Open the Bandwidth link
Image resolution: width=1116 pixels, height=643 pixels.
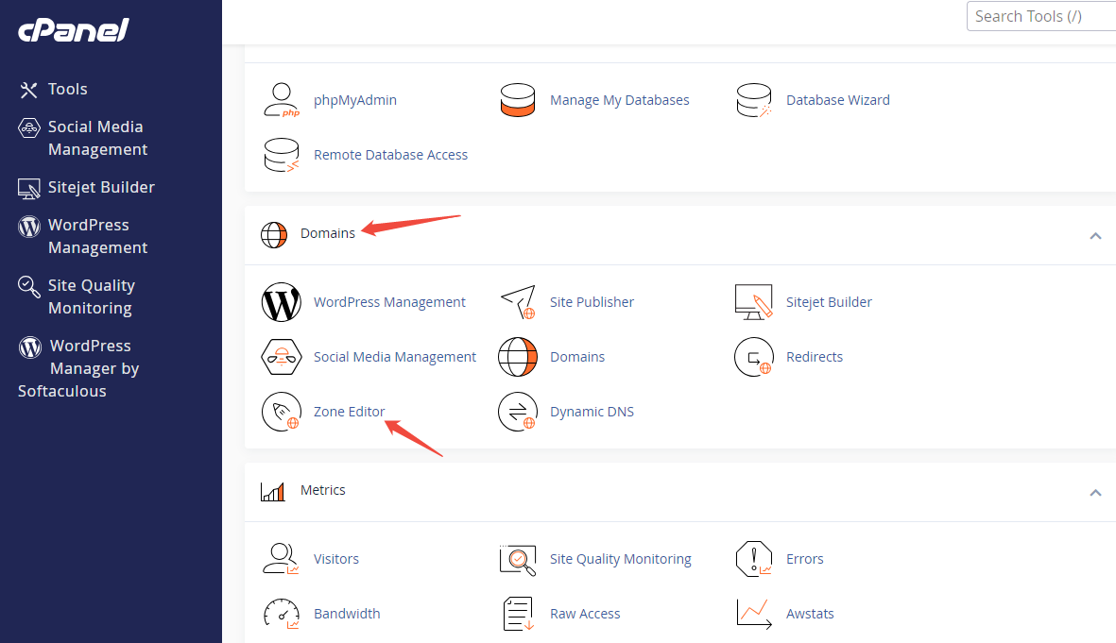click(347, 614)
